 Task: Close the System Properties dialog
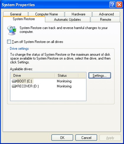pos(119,5)
